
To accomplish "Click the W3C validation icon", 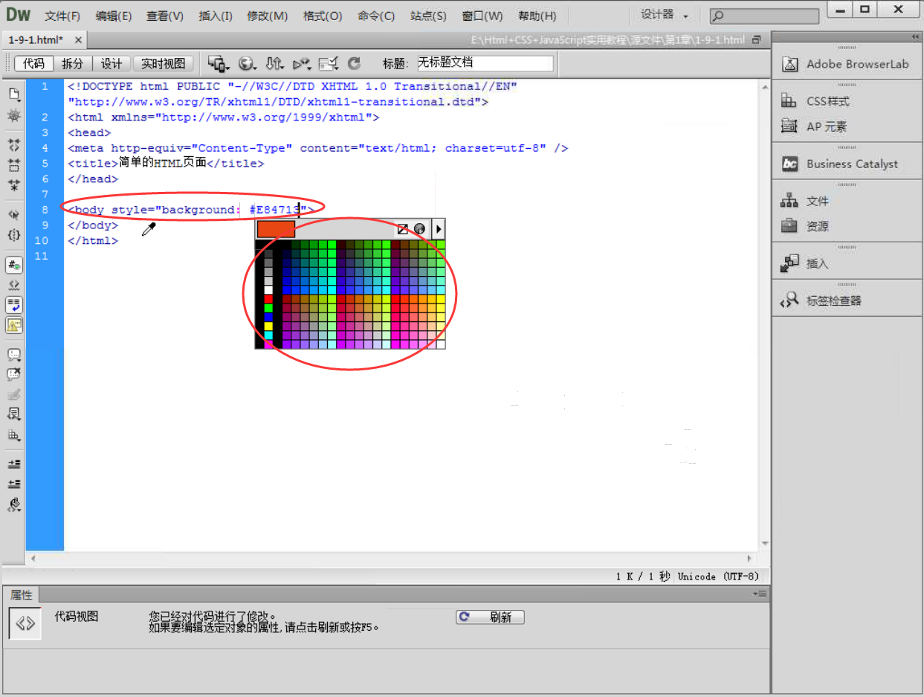I will point(302,64).
